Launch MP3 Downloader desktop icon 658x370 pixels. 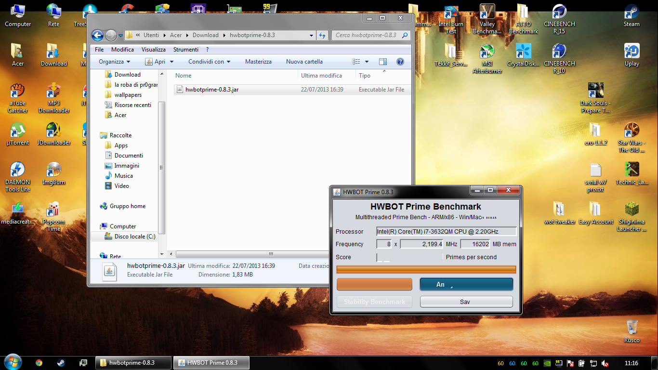tap(53, 98)
